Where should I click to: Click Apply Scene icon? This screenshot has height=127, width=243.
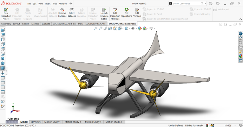[x=145, y=28]
